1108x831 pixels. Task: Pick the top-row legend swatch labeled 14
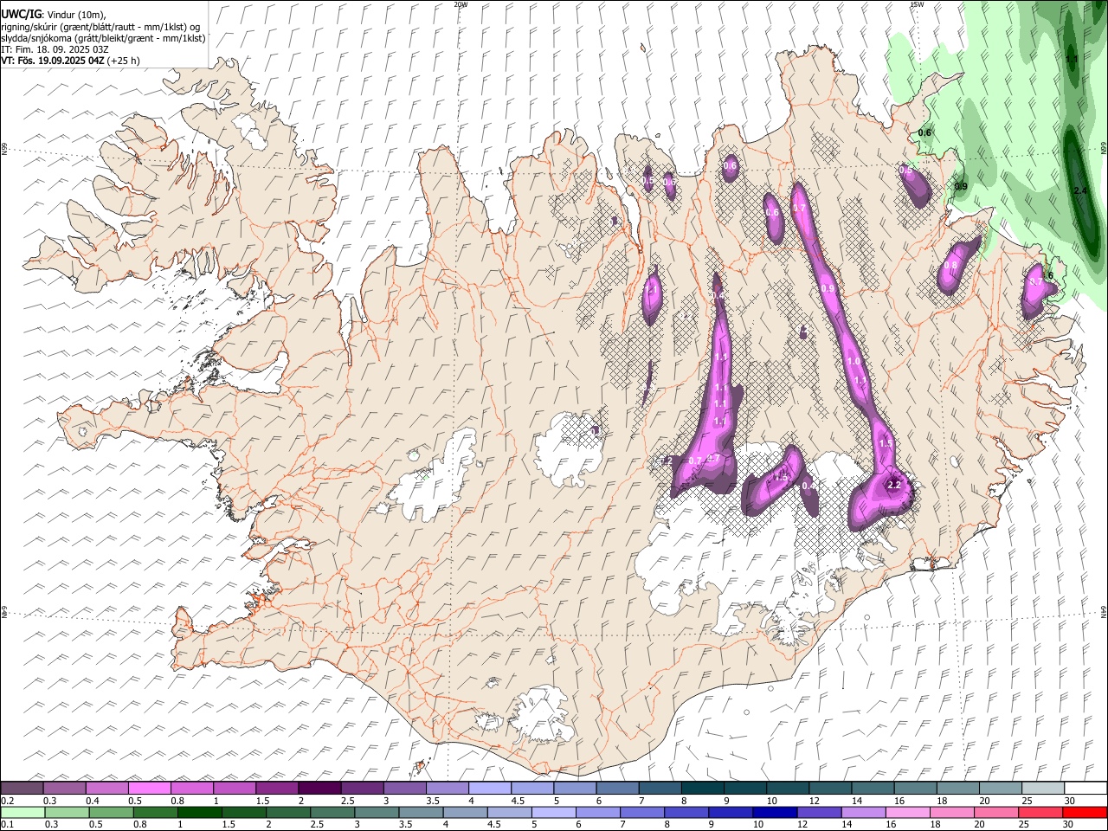873,788
